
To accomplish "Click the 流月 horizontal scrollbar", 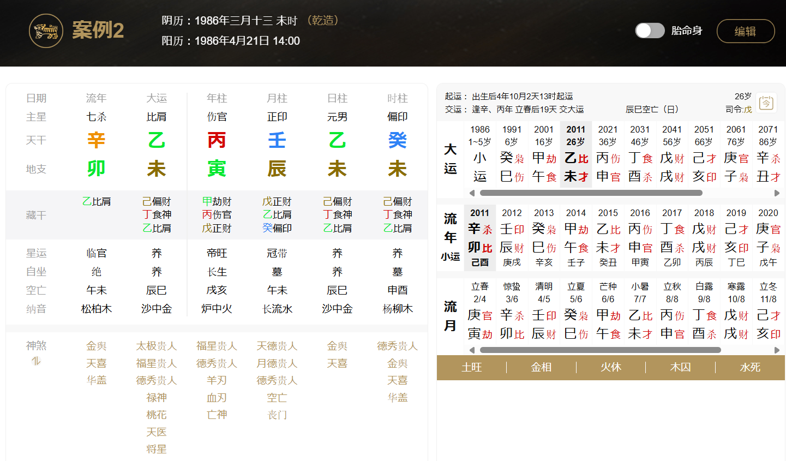I will pyautogui.click(x=600, y=350).
